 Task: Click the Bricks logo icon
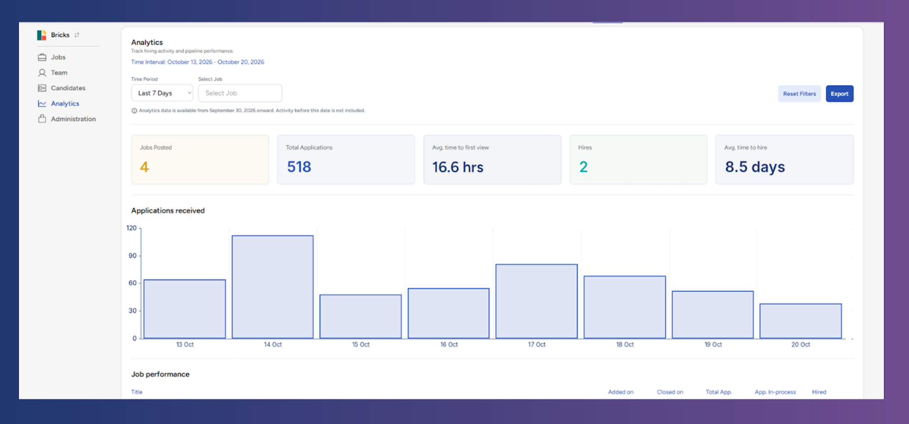[x=42, y=35]
